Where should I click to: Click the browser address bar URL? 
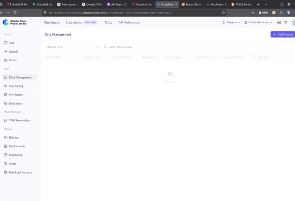coord(112,12)
